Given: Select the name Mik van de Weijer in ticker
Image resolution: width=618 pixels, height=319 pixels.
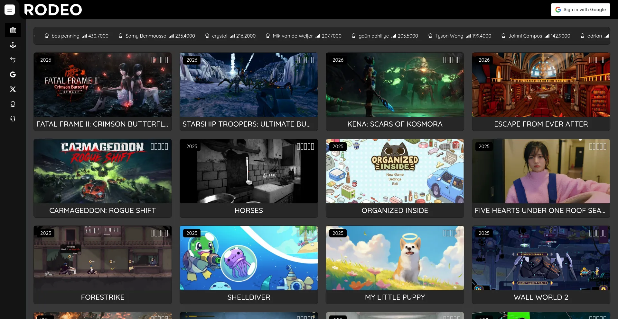Looking at the screenshot, I should (x=293, y=36).
